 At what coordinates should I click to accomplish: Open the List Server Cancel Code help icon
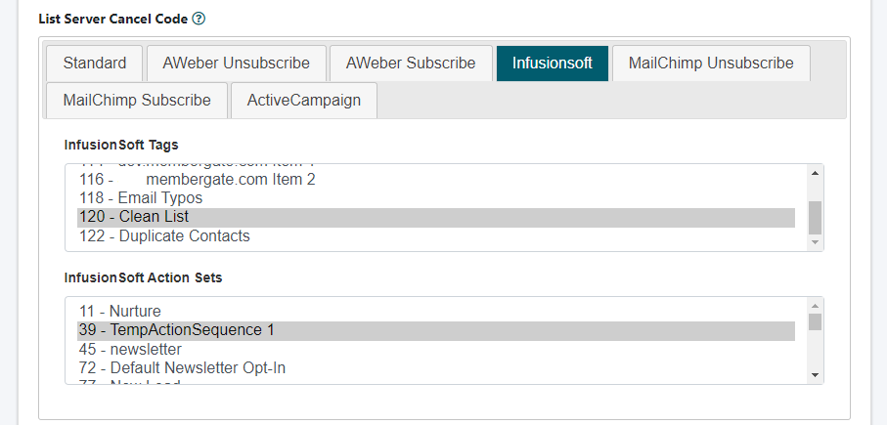click(x=199, y=19)
